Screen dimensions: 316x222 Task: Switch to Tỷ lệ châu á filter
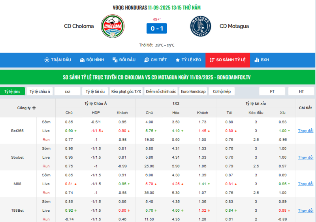[x=40, y=91]
